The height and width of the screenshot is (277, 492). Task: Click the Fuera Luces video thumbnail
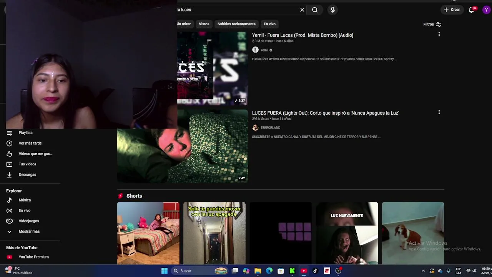click(213, 68)
